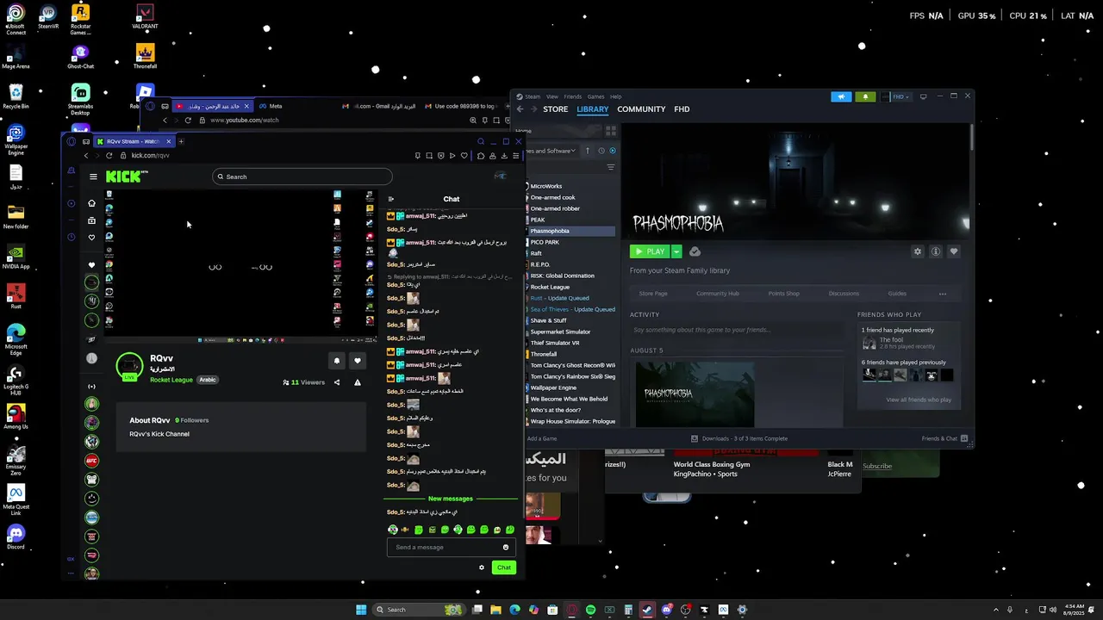Screen dimensions: 1103x620
Task: Switch Steam library to grid view icon
Action: [x=611, y=131]
